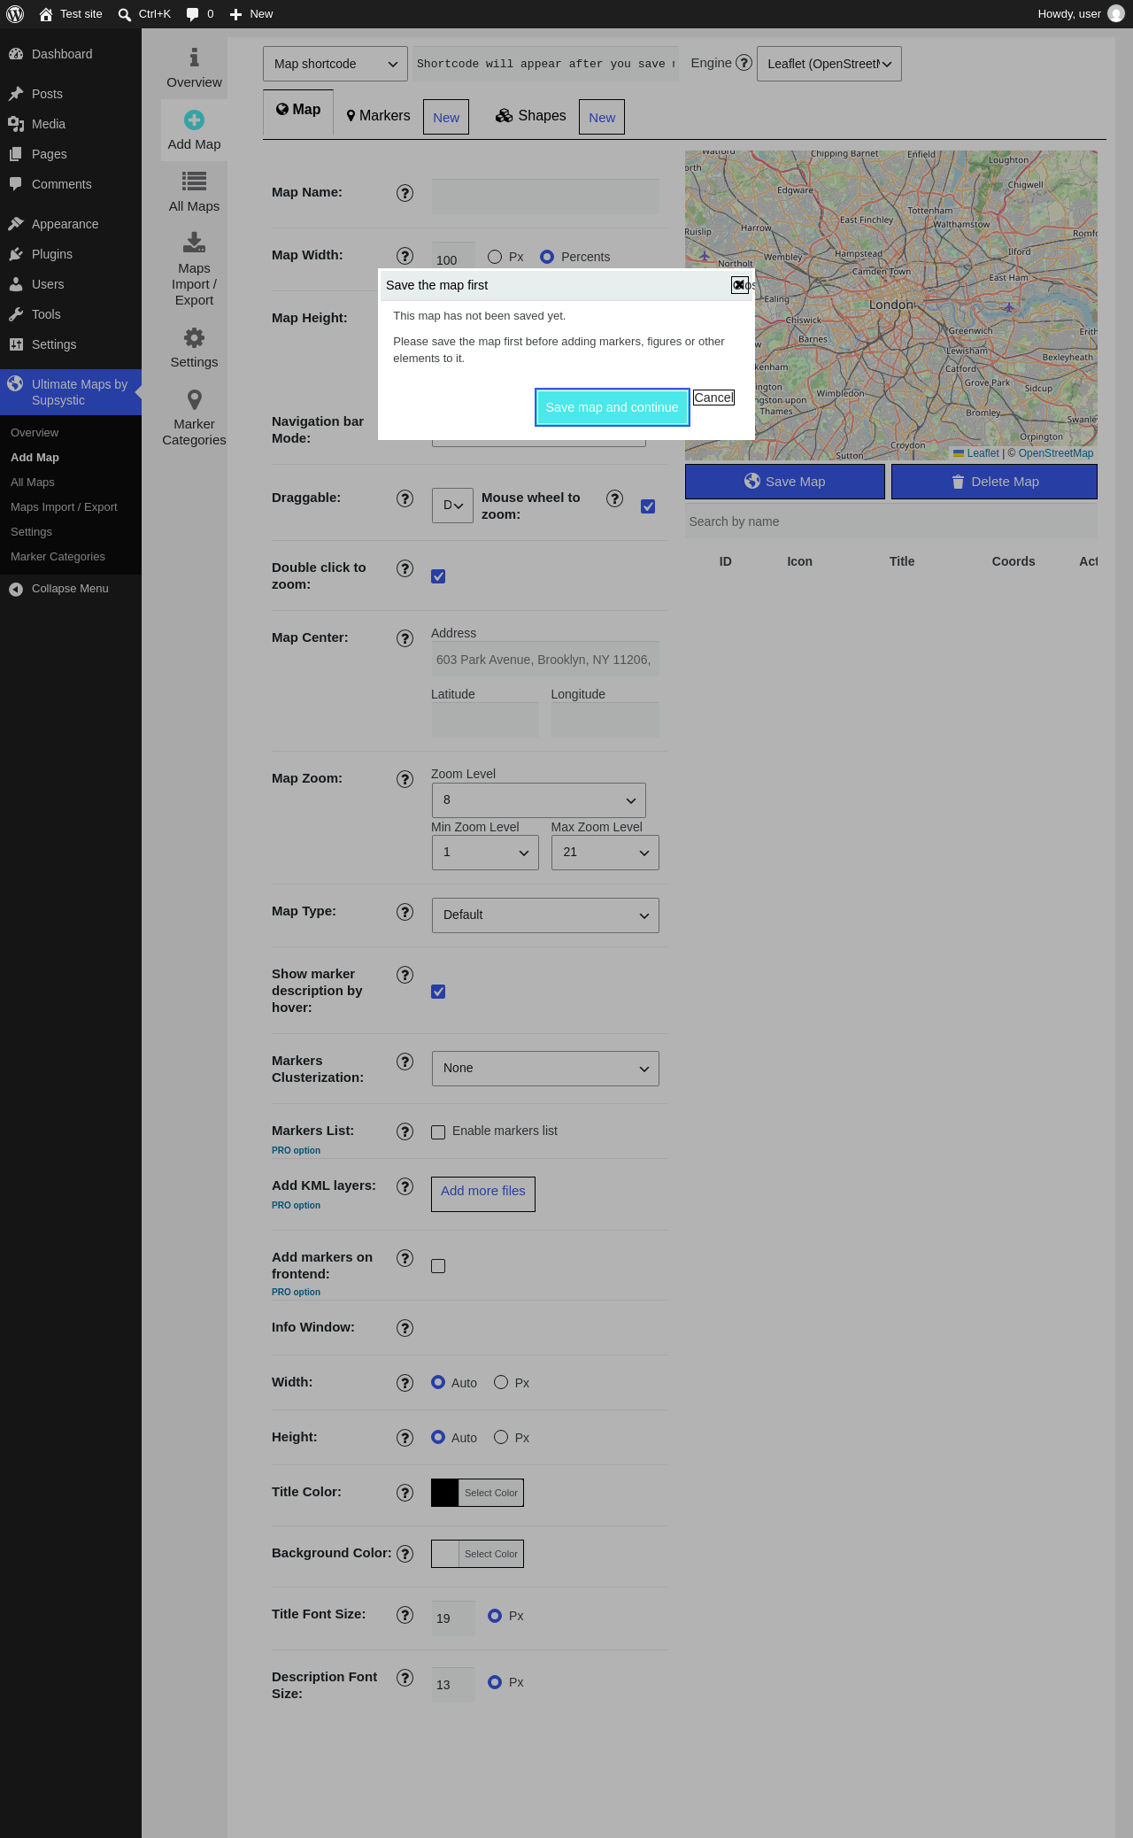This screenshot has width=1133, height=1838.
Task: Pick the Background Color swatch
Action: point(445,1554)
